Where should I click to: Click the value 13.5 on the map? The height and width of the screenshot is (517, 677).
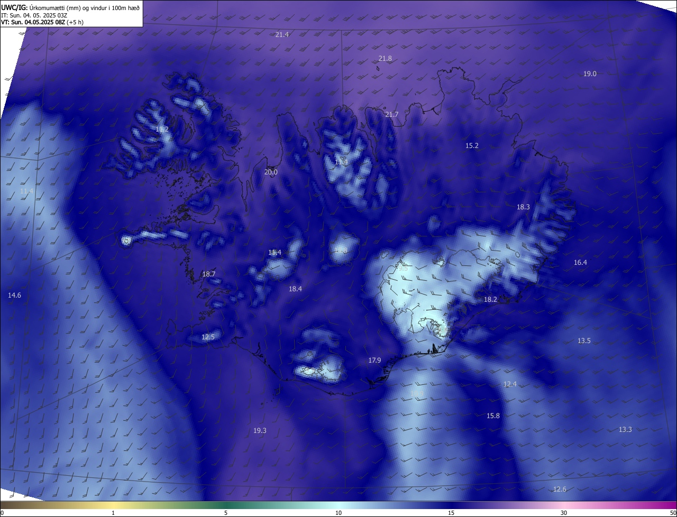coord(584,340)
